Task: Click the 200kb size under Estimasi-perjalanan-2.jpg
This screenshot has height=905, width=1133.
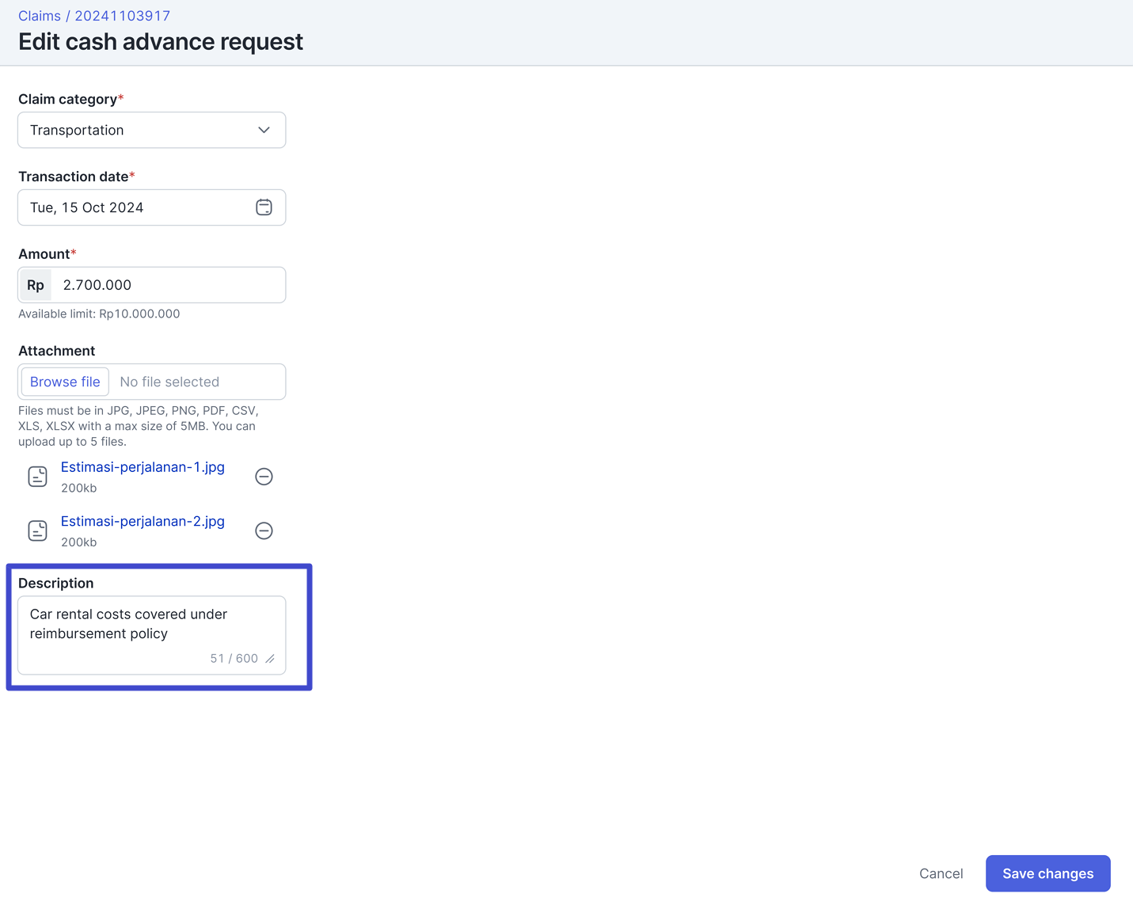Action: tap(78, 542)
